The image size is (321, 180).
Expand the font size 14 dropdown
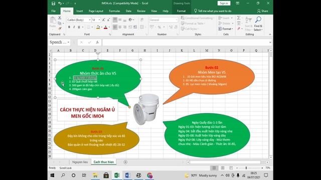click(99, 20)
